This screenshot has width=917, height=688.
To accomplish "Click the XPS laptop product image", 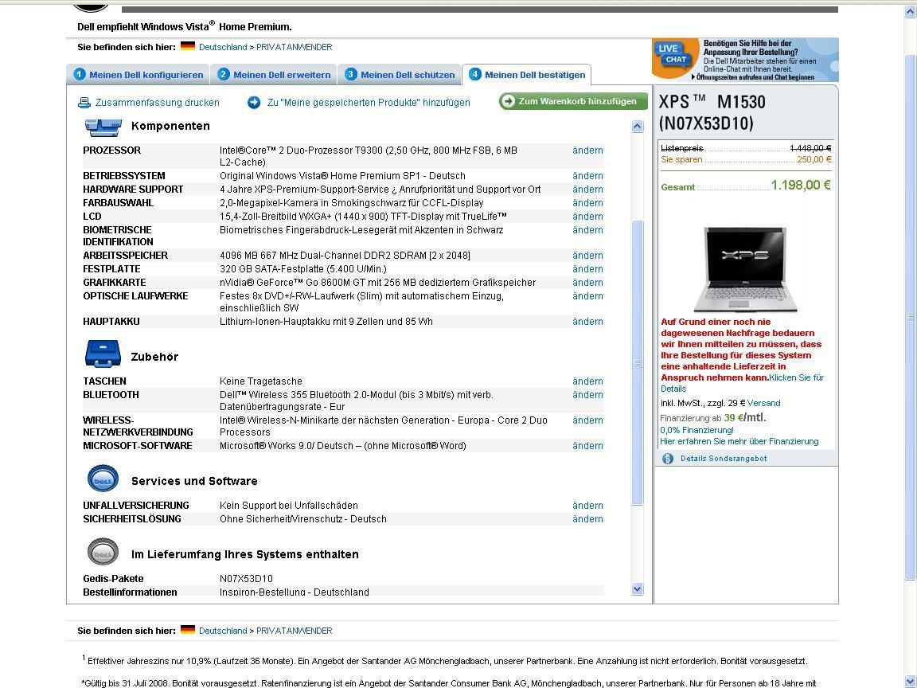I will tap(744, 269).
